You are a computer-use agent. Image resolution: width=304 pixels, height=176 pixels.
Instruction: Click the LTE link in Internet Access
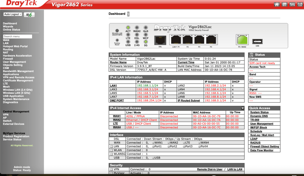click(115, 124)
